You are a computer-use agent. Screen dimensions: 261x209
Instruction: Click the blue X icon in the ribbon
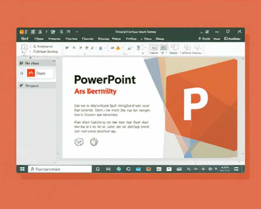click(101, 48)
